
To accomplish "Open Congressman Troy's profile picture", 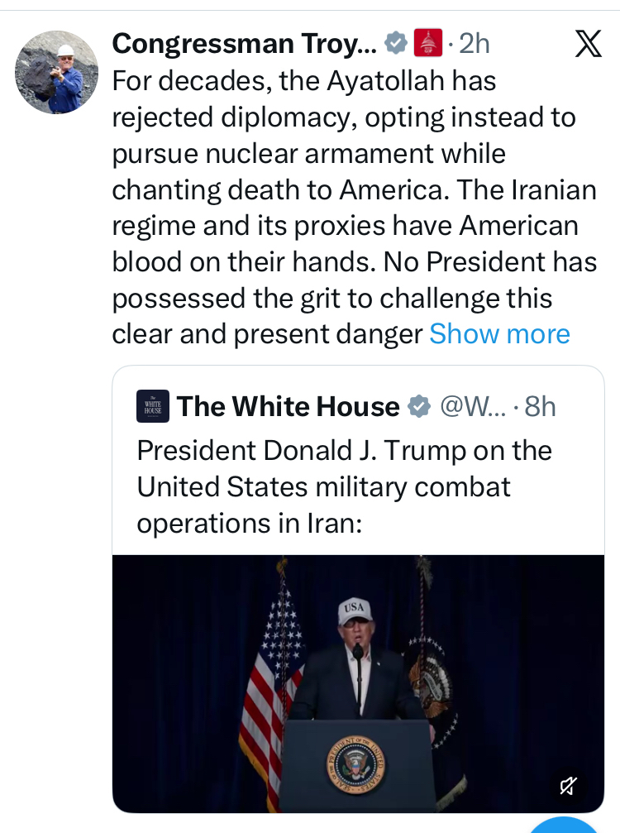I will [x=56, y=72].
